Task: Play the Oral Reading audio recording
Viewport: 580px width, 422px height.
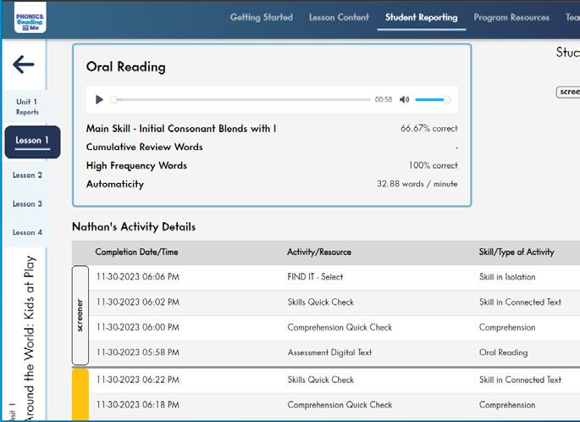Action: click(99, 100)
